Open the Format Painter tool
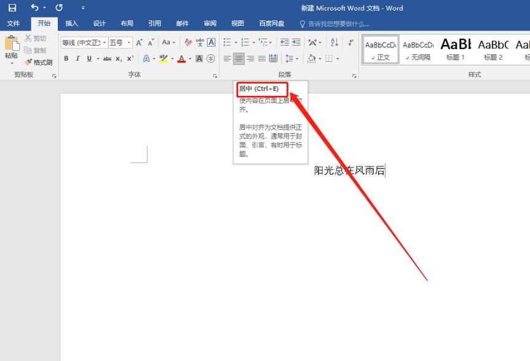Screen dimensions: 530x361 pos(37,62)
